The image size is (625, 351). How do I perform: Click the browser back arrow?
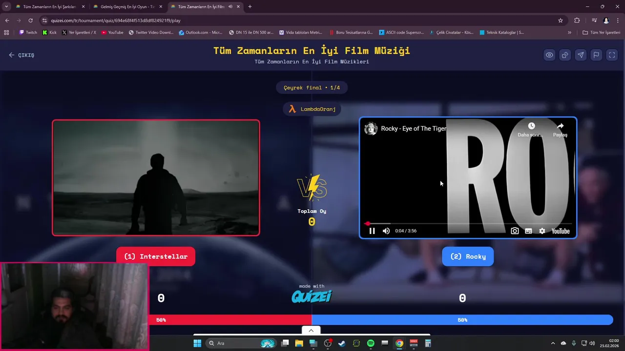point(7,20)
